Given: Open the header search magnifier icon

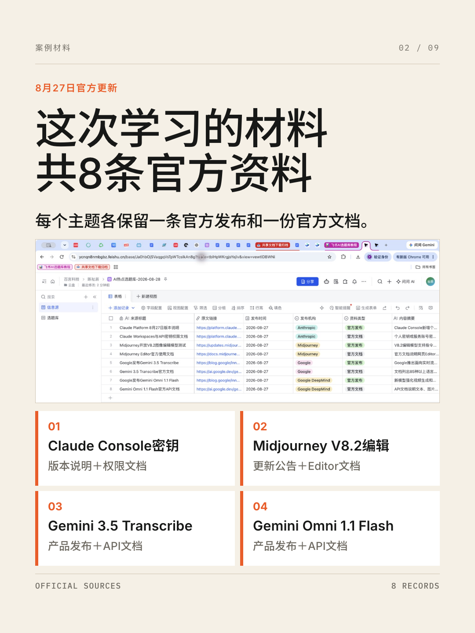Looking at the screenshot, I should coord(380,281).
